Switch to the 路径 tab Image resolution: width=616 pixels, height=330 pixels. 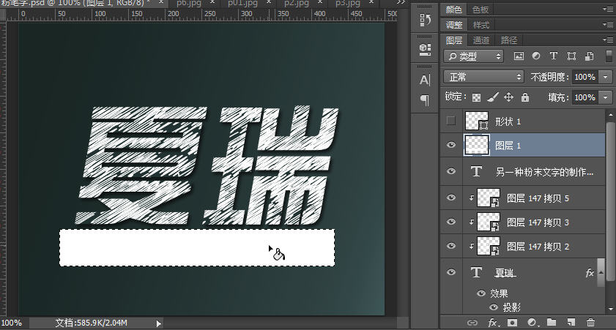(x=509, y=40)
